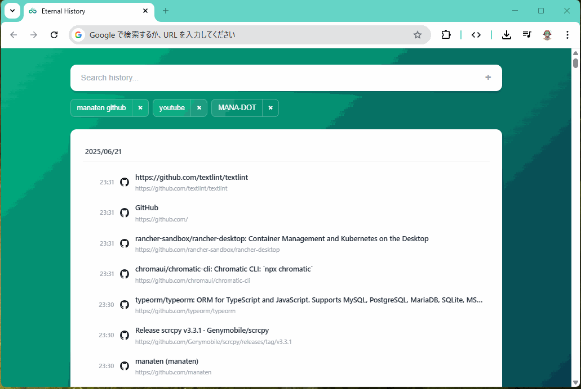The image size is (581, 389).
Task: Click the github.com/manaten URL
Action: 174,372
